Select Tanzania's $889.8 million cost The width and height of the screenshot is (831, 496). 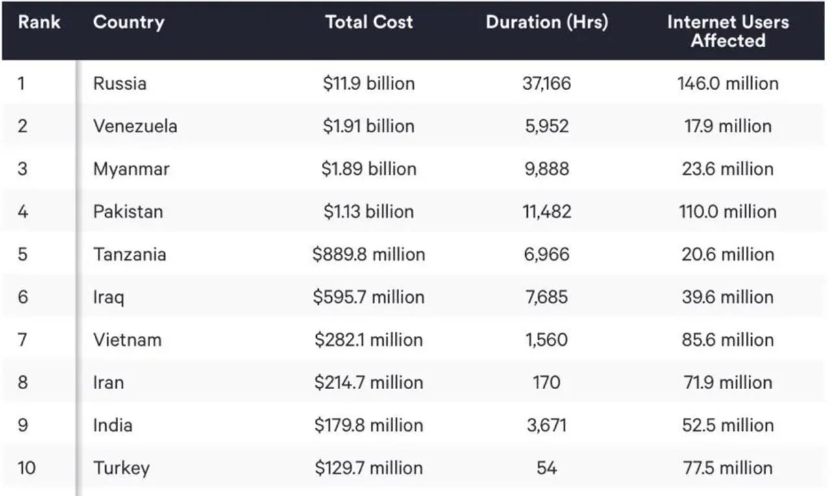coord(369,254)
